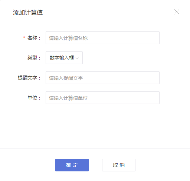Click empty dialog area below 单位 field

[x=95, y=126]
